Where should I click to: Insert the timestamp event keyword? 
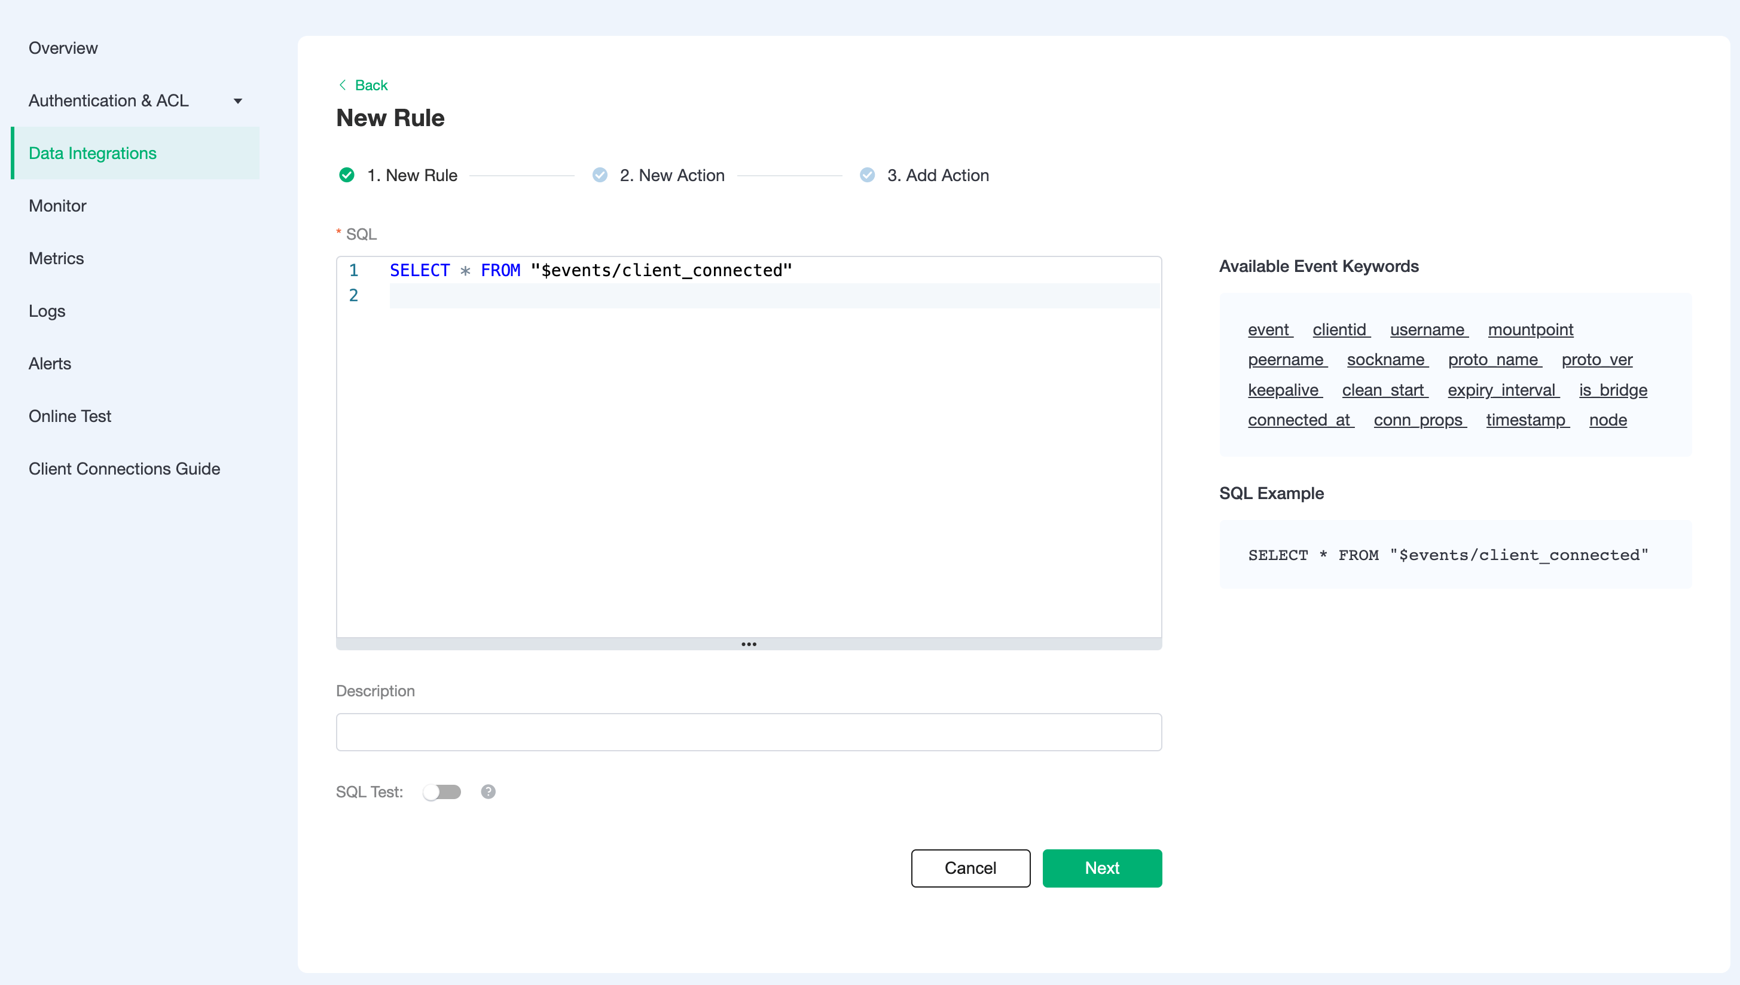[x=1527, y=420]
